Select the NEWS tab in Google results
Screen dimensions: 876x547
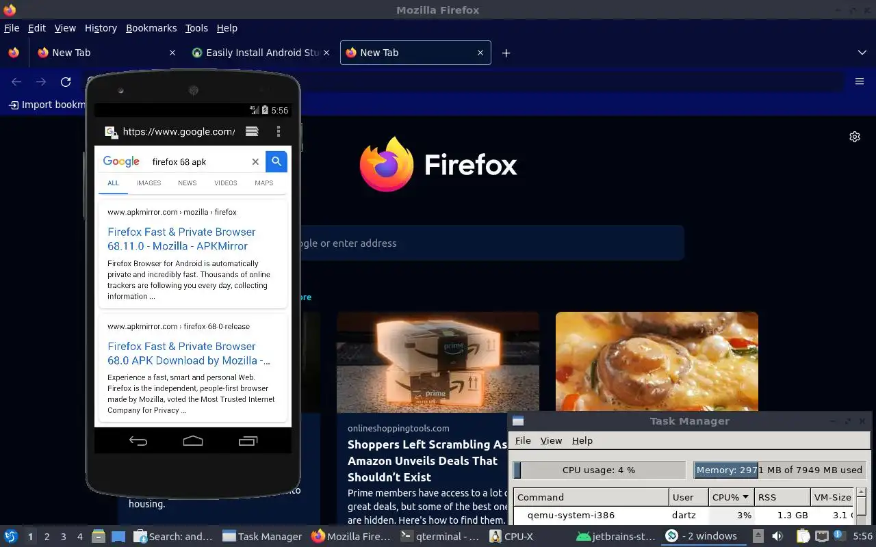pos(187,183)
